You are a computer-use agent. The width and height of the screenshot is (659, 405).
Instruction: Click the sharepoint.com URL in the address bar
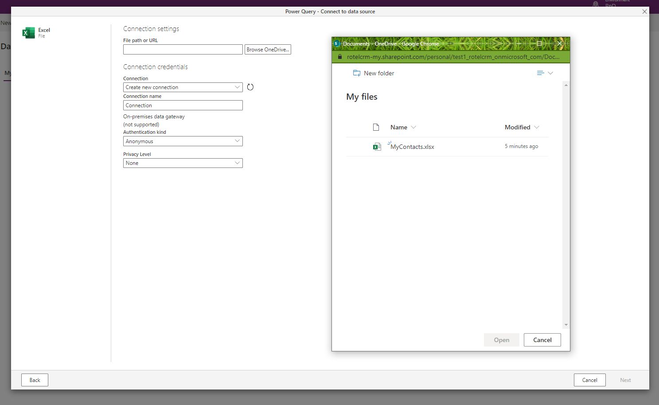tap(453, 57)
